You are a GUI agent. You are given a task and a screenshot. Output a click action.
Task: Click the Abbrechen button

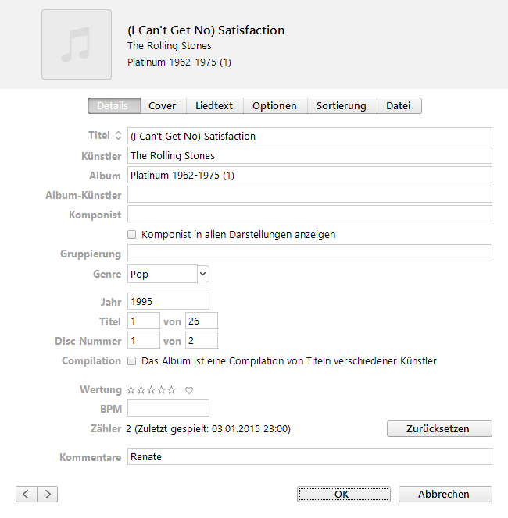click(445, 495)
